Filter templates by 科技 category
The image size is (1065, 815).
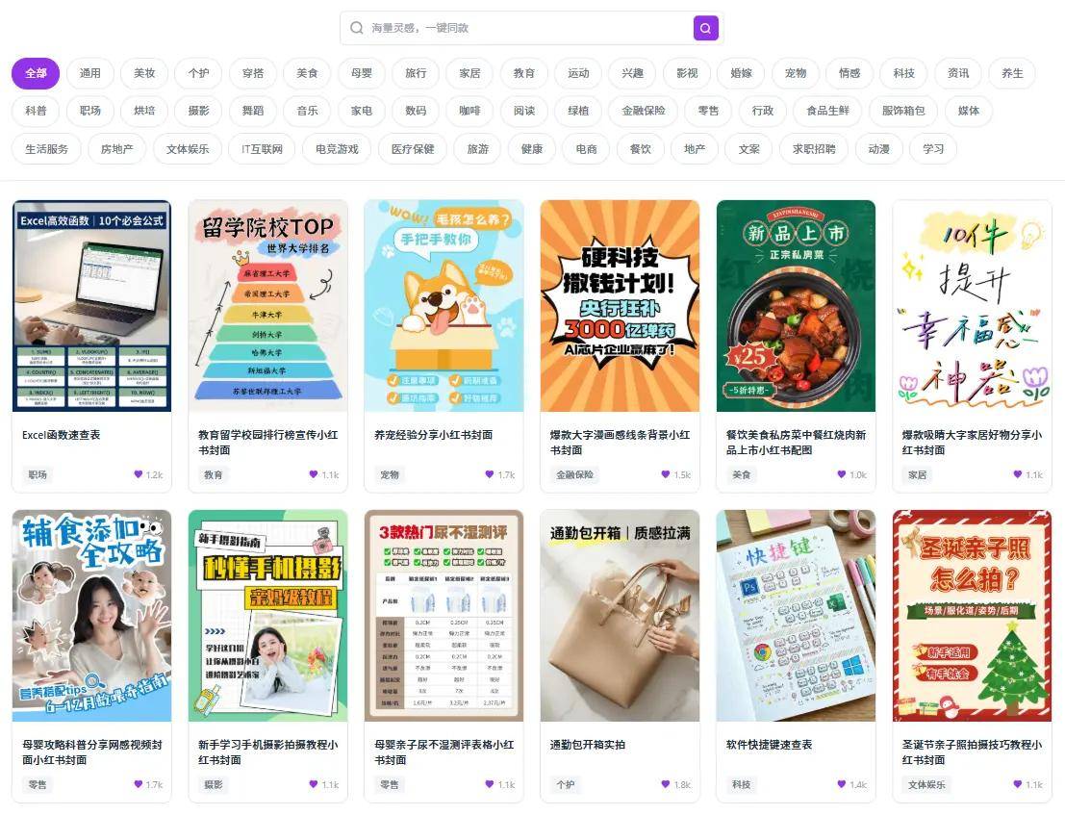point(903,73)
